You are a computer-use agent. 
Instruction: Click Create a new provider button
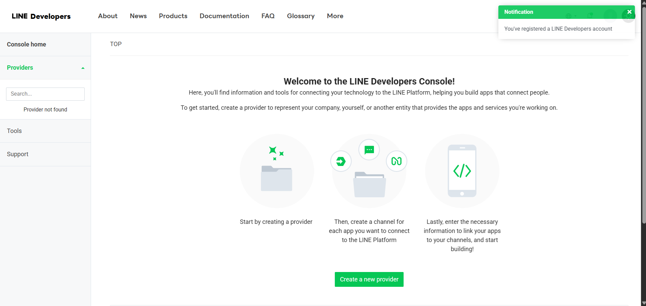point(369,279)
